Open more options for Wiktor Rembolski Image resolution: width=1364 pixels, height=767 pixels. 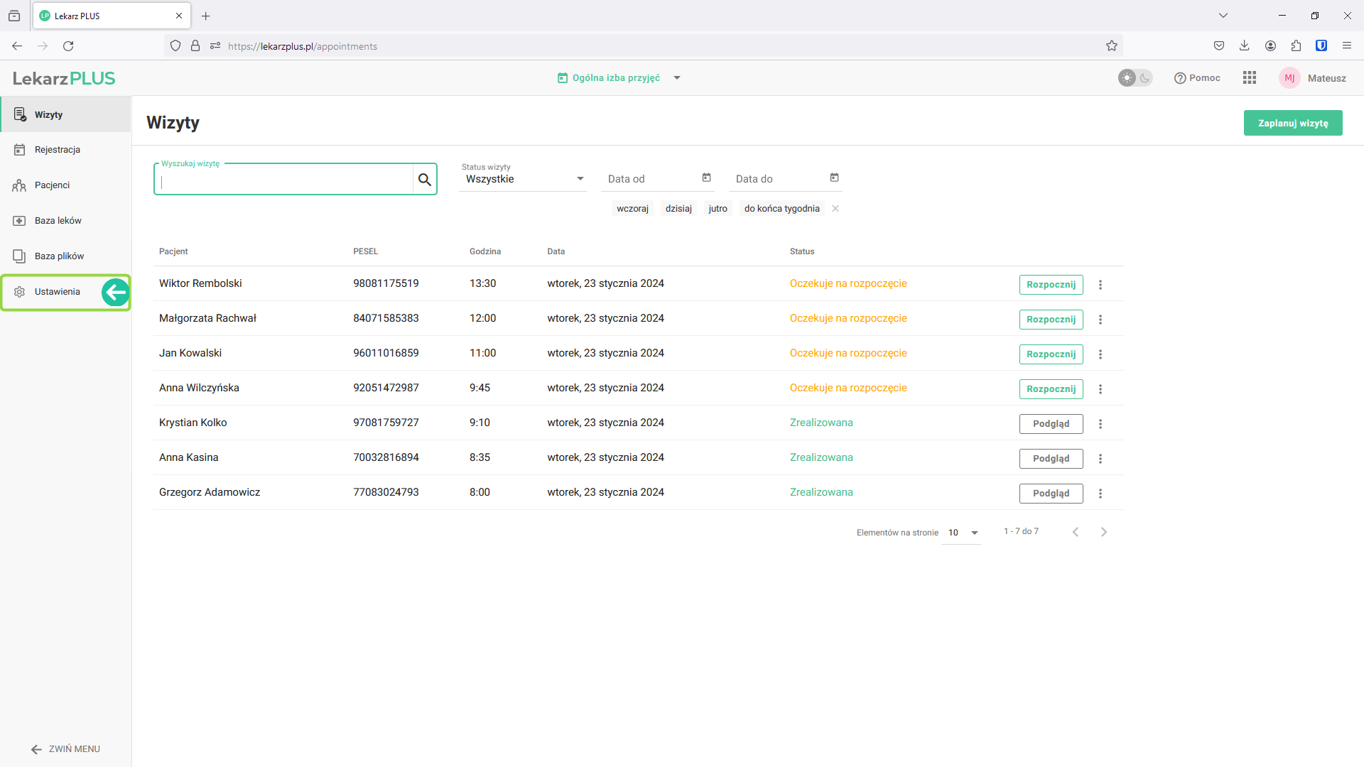tap(1100, 285)
